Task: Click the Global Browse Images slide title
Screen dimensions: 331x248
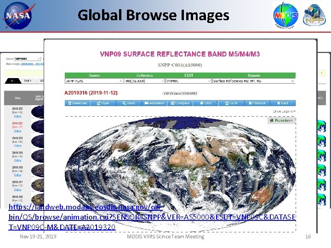Action: coord(154,15)
